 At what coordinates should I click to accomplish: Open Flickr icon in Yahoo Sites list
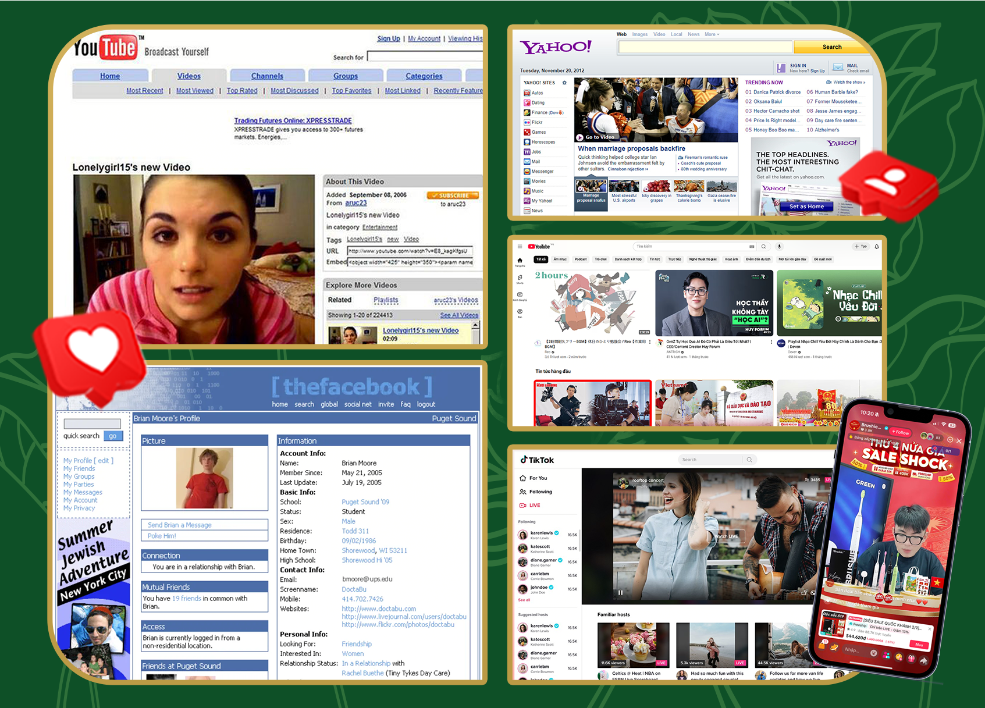coord(527,122)
